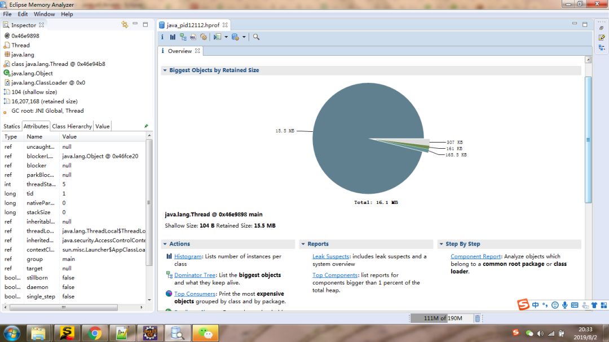Run garbage collector via trash icon
Screen dimensions: 609x342
(x=478, y=318)
